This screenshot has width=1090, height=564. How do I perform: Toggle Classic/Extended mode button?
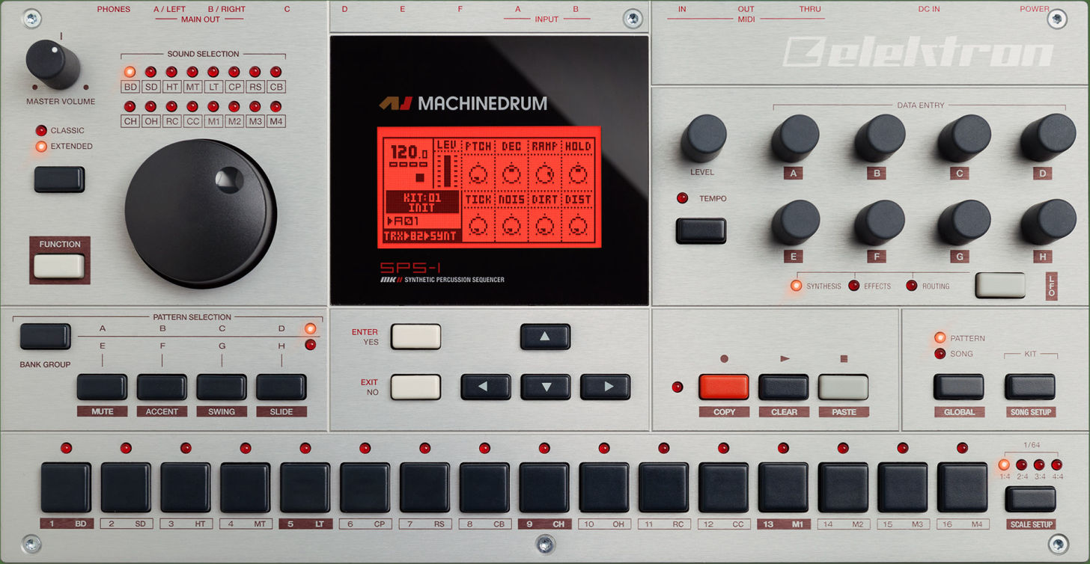click(x=59, y=180)
